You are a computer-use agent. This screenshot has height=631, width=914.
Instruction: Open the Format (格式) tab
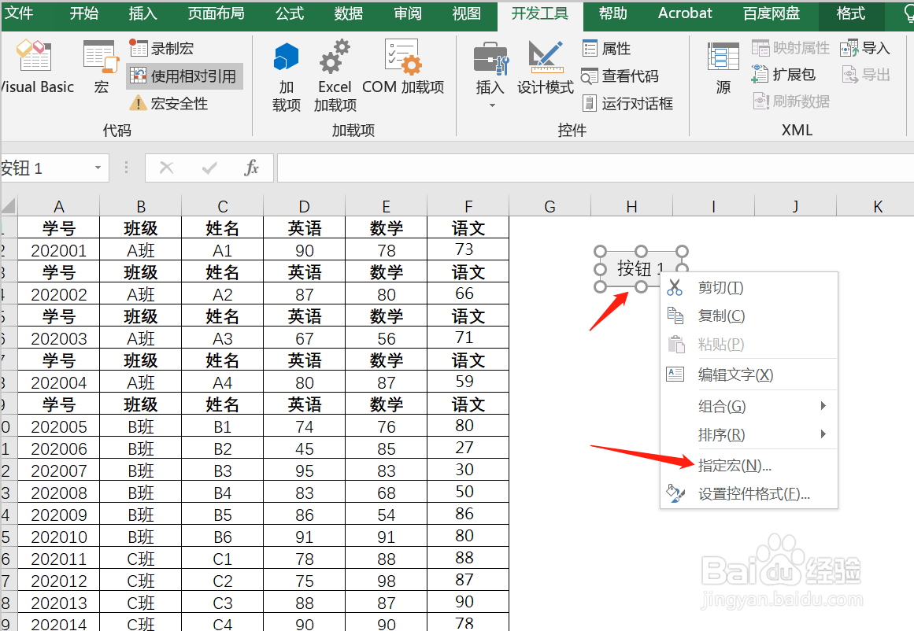pyautogui.click(x=850, y=13)
